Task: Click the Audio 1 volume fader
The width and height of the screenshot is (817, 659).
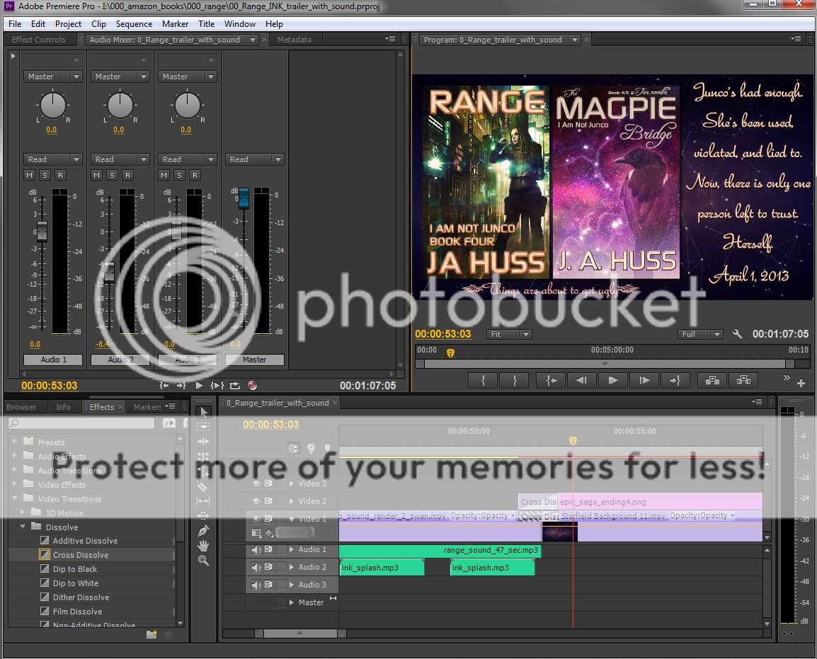Action: tap(42, 231)
